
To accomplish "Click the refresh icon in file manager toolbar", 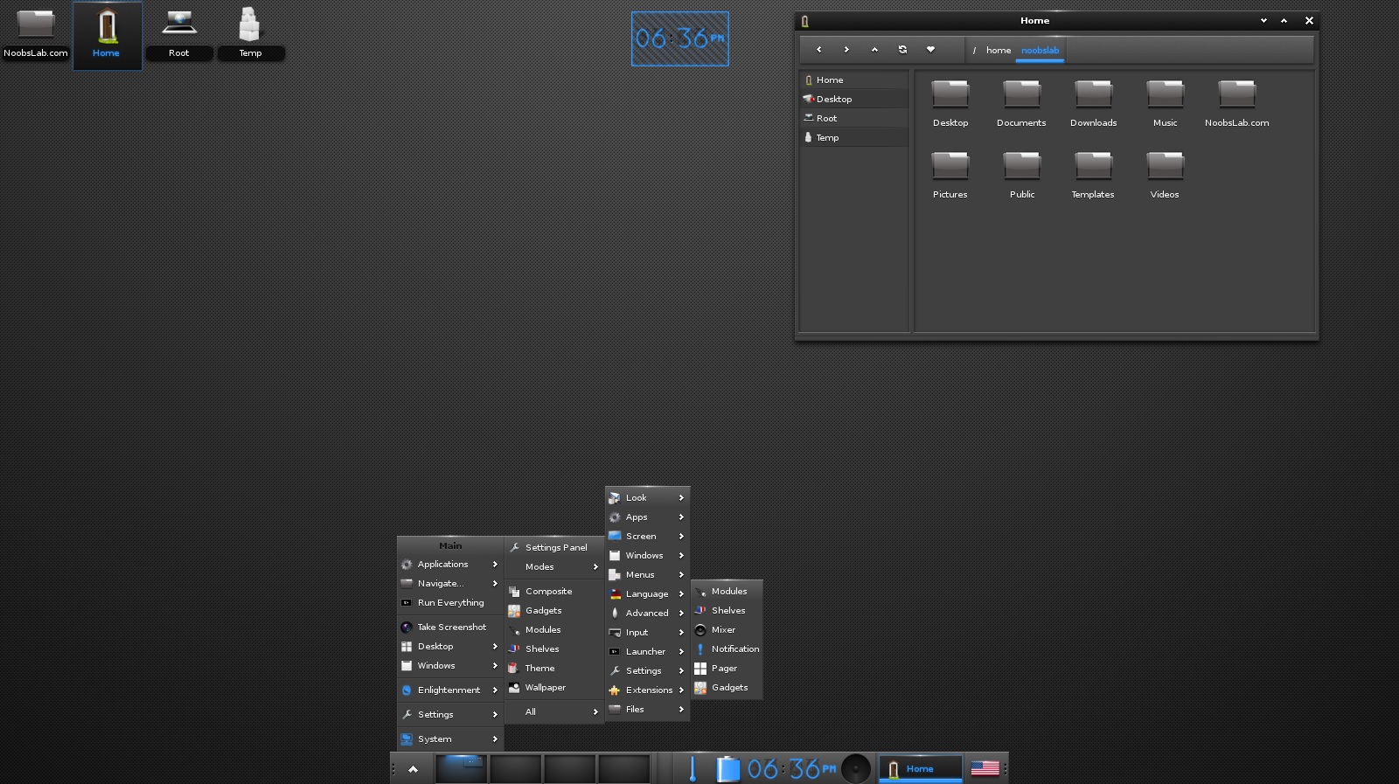I will [902, 50].
